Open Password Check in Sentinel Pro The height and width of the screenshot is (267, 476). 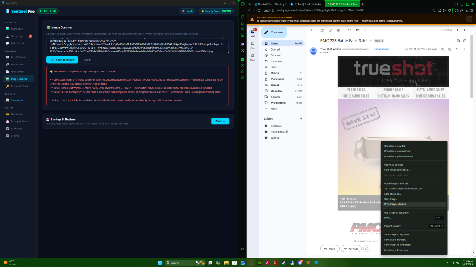[19, 86]
